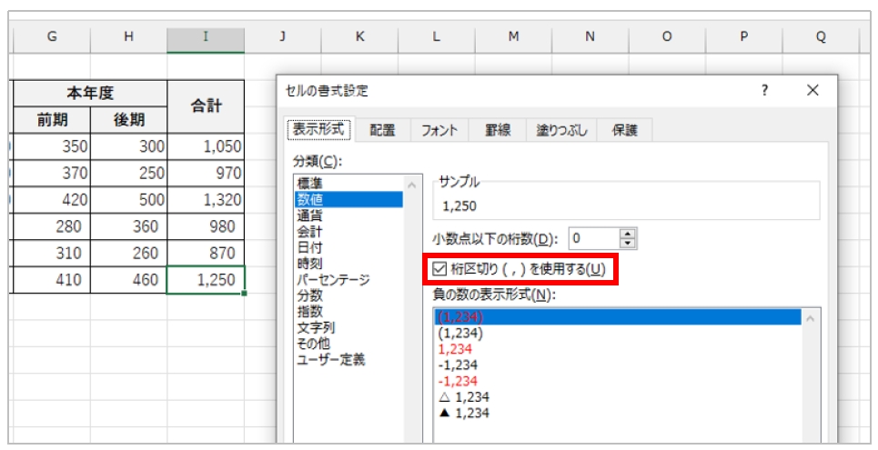Select column J header
The height and width of the screenshot is (450, 878).
point(283,37)
